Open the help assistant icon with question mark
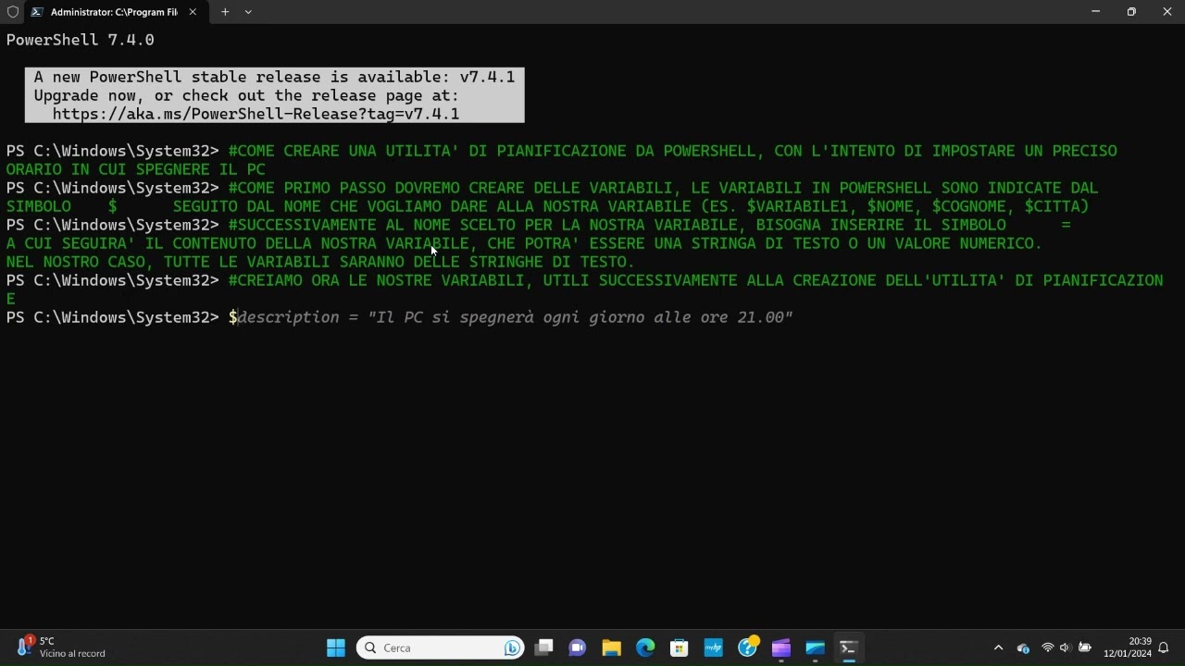The height and width of the screenshot is (666, 1185). click(x=747, y=647)
